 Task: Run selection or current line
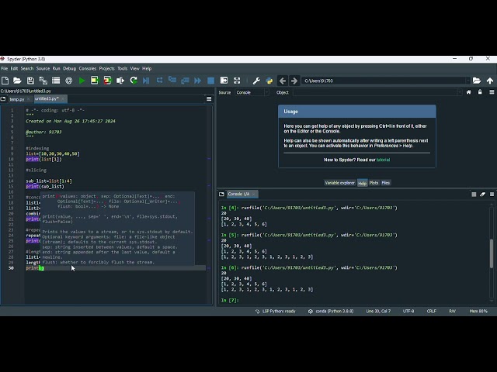(x=120, y=81)
